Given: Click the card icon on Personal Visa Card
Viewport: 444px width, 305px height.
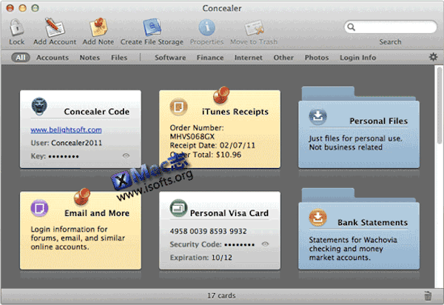Looking at the screenshot, I should point(178,208).
